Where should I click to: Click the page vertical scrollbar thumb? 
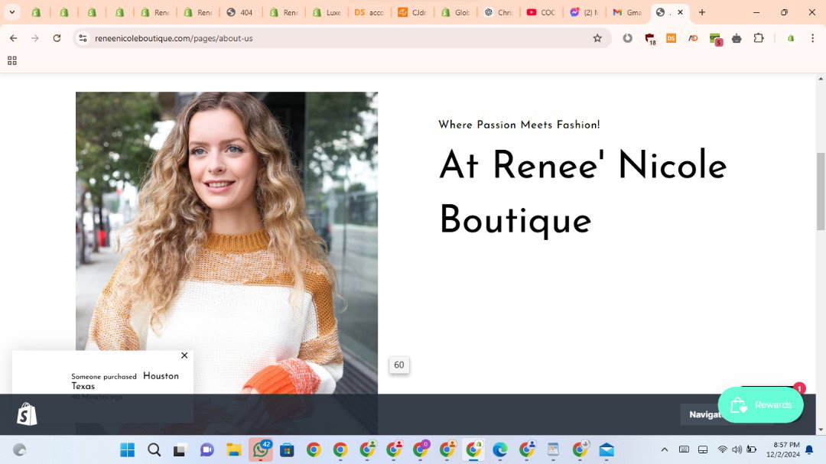click(821, 191)
